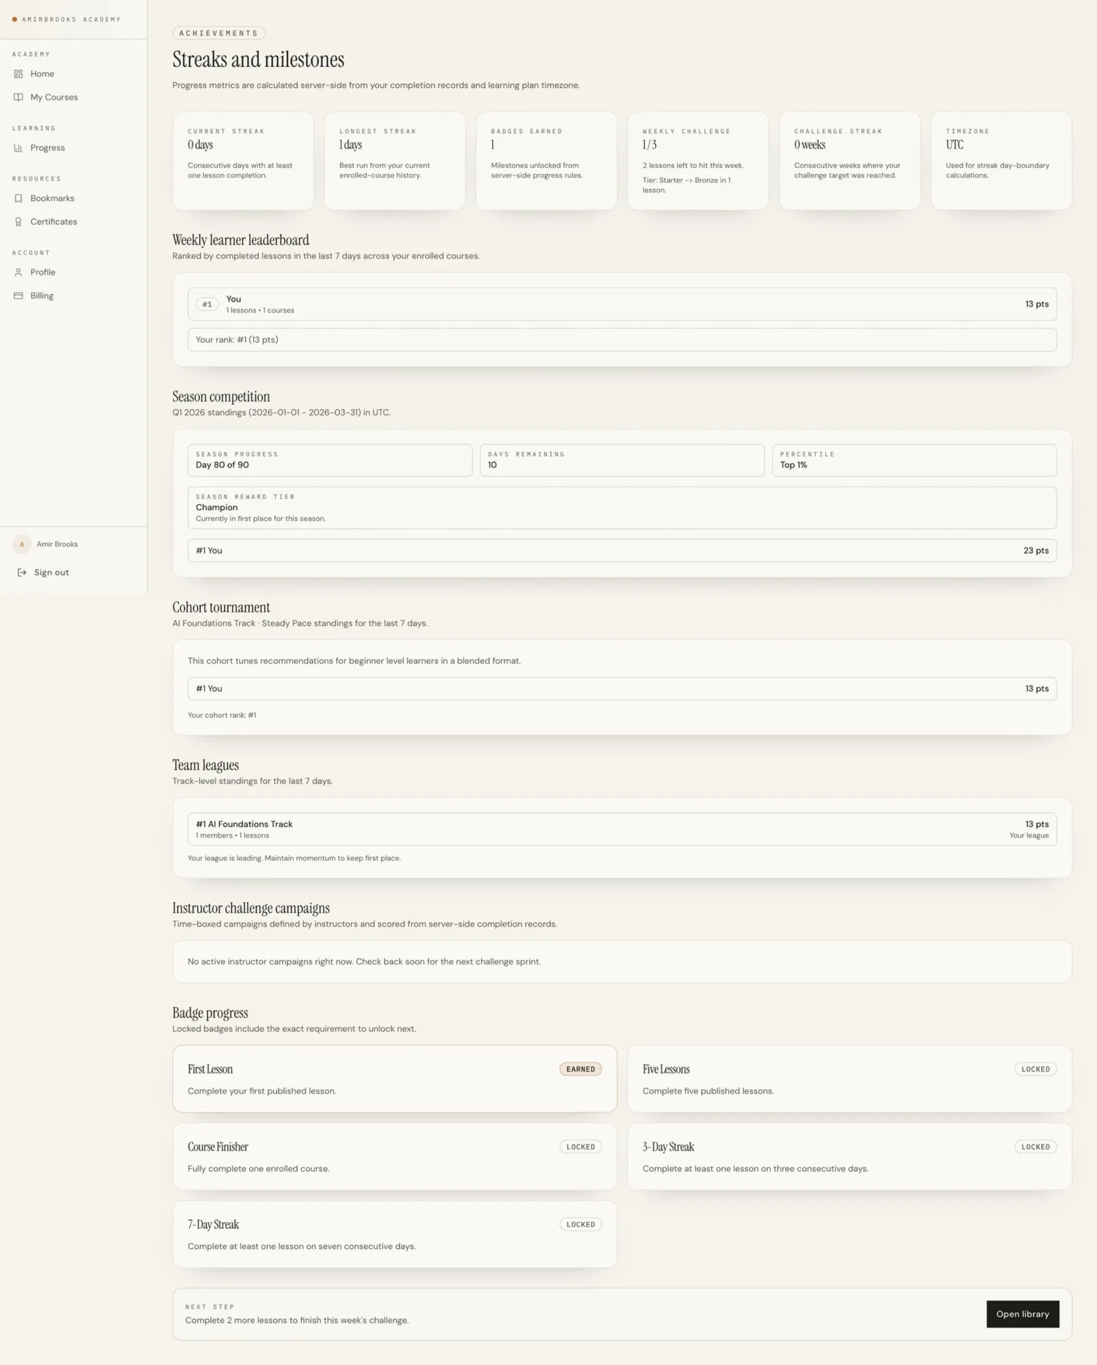Click the Champion reward tier box
The image size is (1097, 1365).
point(622,508)
